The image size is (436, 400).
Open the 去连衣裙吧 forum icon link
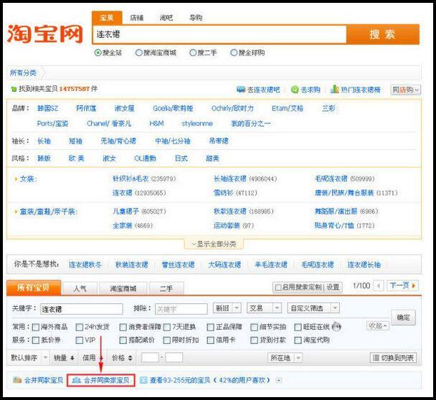point(240,90)
